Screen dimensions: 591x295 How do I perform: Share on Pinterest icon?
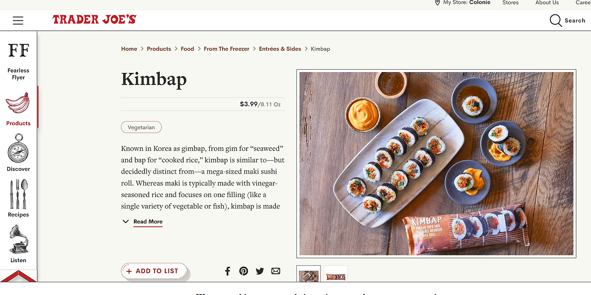tap(244, 271)
